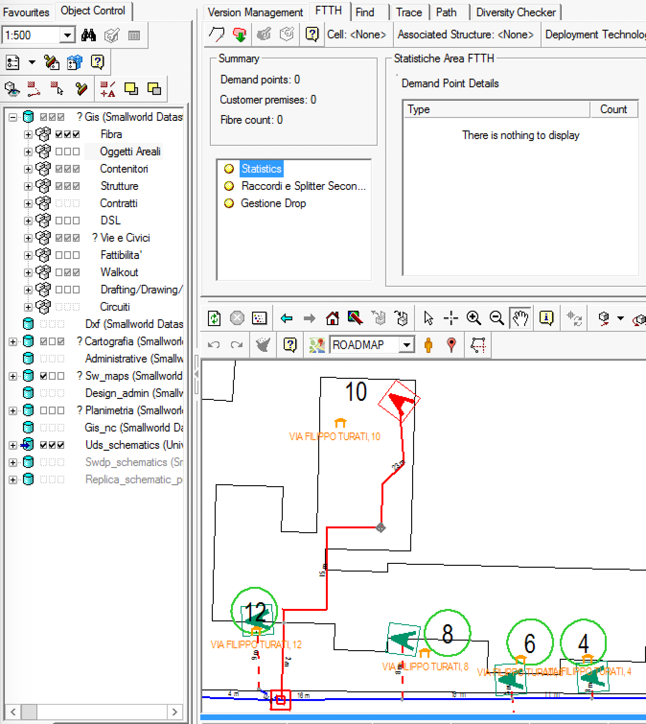Open the 1:500 scale dropdown

point(68,35)
